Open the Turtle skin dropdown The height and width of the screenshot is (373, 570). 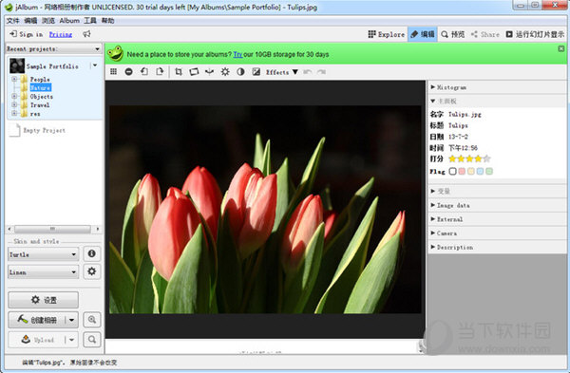tap(43, 254)
